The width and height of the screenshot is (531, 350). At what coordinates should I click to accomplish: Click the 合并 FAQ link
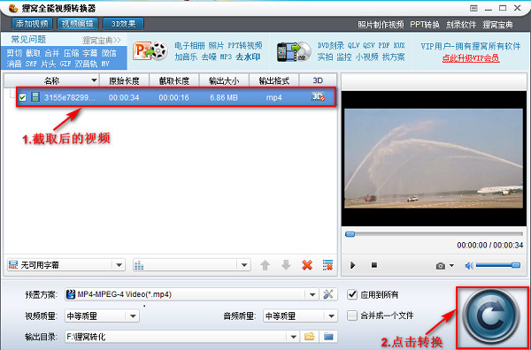click(52, 53)
